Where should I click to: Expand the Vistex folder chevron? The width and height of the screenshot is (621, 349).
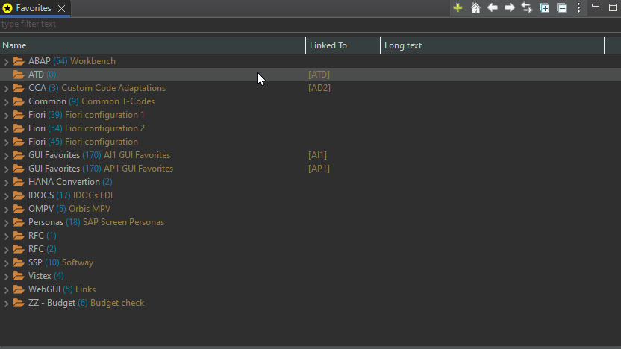[6, 277]
